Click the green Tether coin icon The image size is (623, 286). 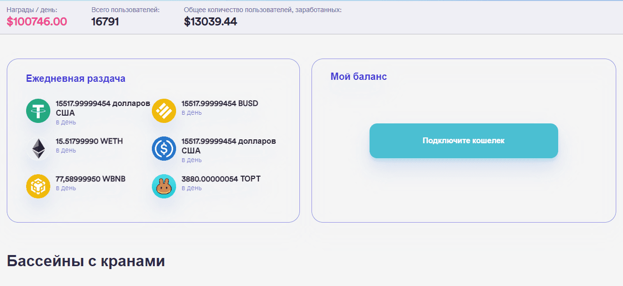[38, 111]
